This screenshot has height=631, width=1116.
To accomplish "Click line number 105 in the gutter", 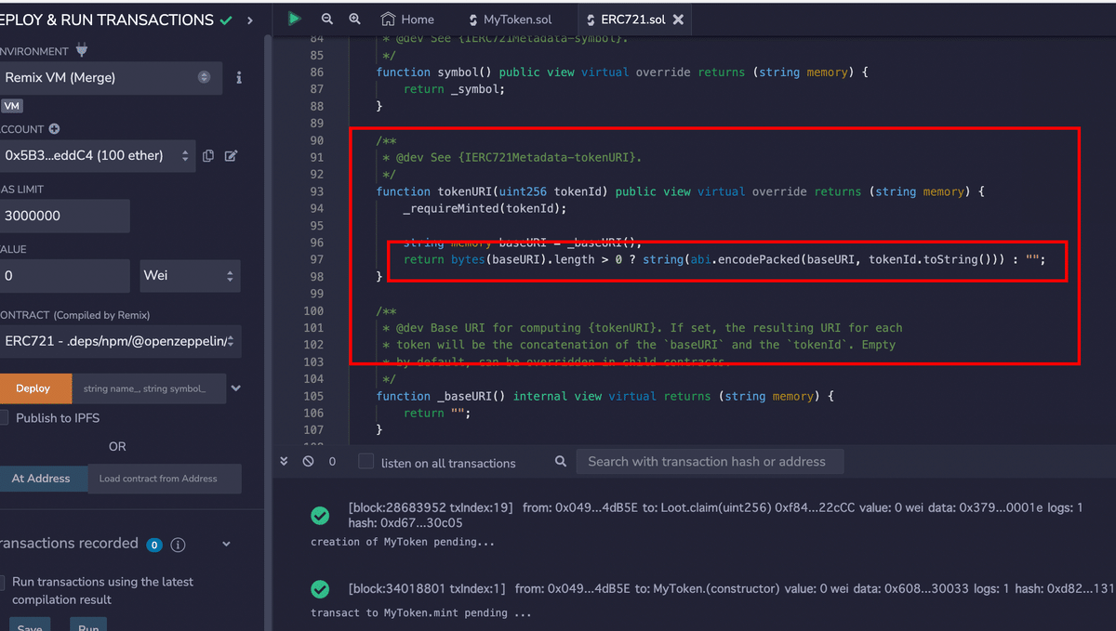I will pyautogui.click(x=313, y=396).
